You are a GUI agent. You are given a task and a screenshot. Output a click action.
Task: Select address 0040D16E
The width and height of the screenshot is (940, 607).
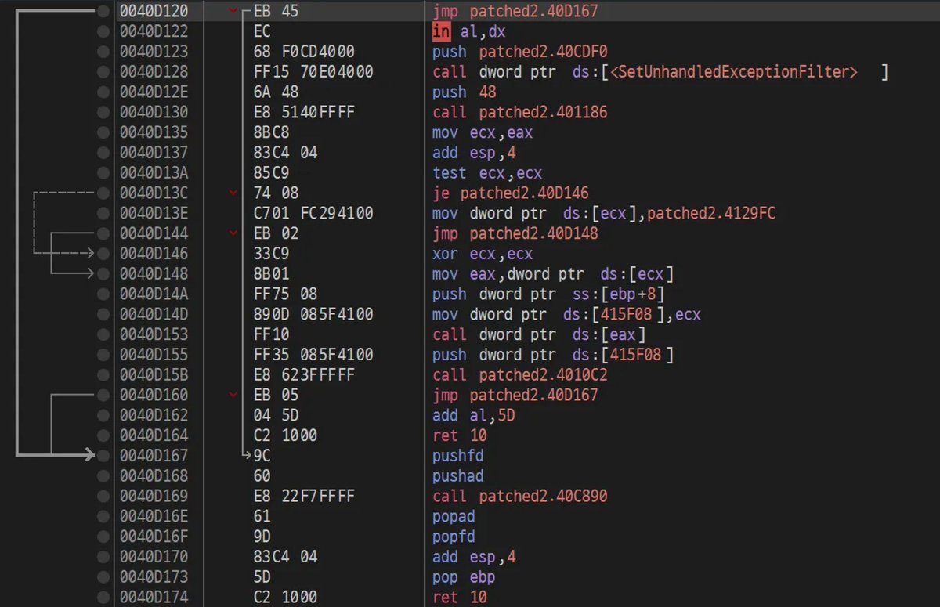pos(154,516)
